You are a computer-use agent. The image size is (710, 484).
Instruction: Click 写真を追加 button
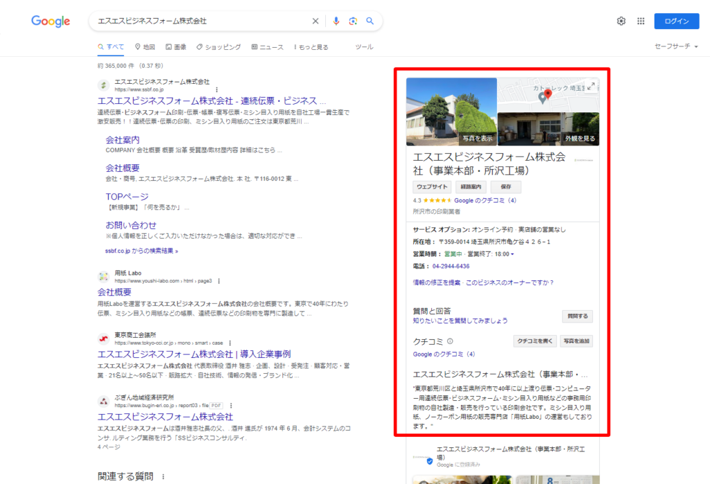576,341
